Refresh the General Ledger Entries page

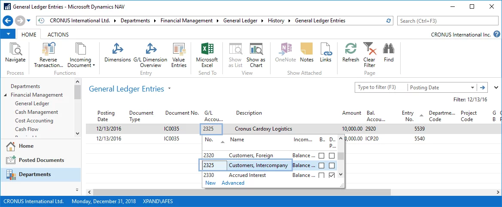tap(350, 50)
